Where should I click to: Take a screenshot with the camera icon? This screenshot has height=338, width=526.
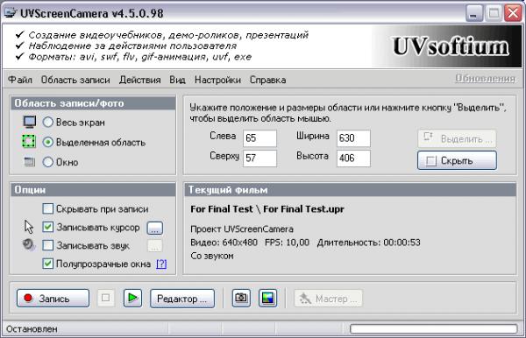[x=241, y=298]
